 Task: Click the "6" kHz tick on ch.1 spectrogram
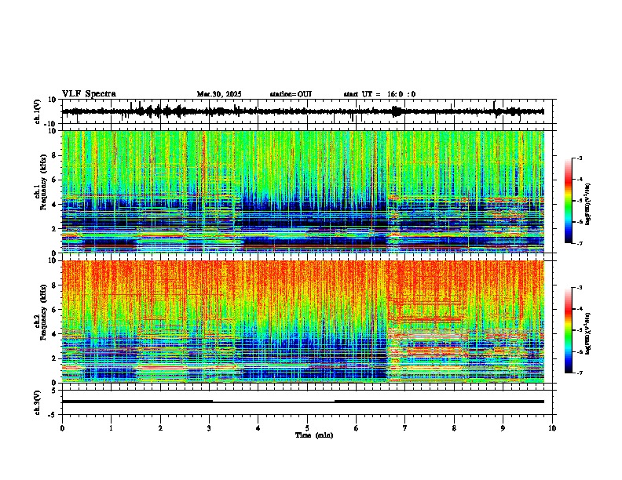[x=55, y=180]
